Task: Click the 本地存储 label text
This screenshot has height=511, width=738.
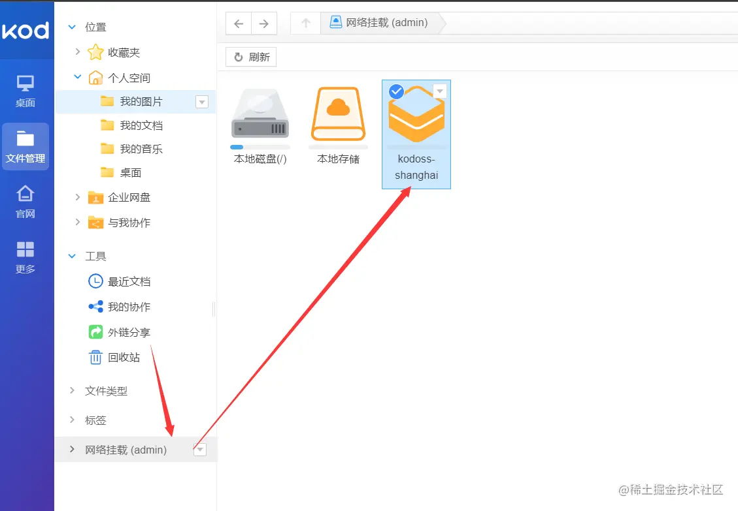Action: (339, 159)
